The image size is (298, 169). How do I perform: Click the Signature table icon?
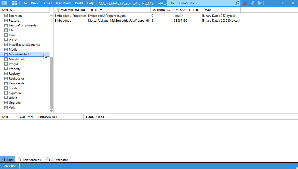(6, 93)
